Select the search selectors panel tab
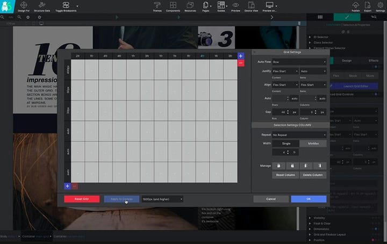Image resolution: width=387 pixels, height=244 pixels. click(374, 17)
